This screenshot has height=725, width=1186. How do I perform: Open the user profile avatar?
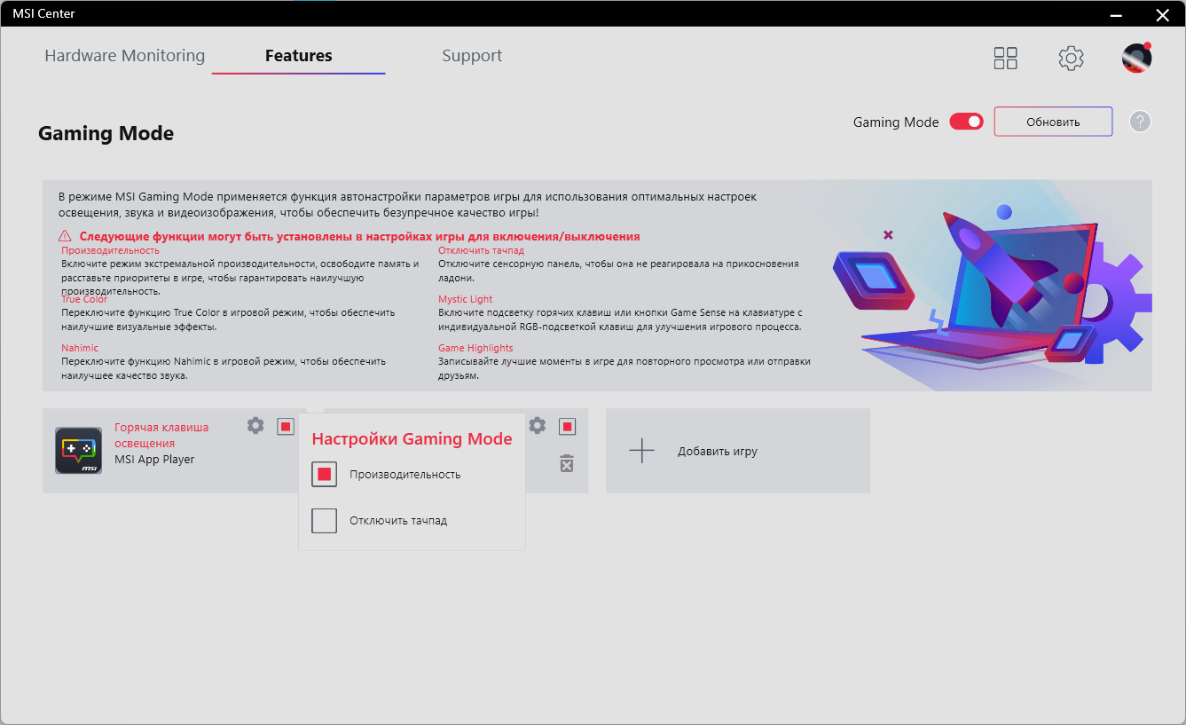point(1136,58)
